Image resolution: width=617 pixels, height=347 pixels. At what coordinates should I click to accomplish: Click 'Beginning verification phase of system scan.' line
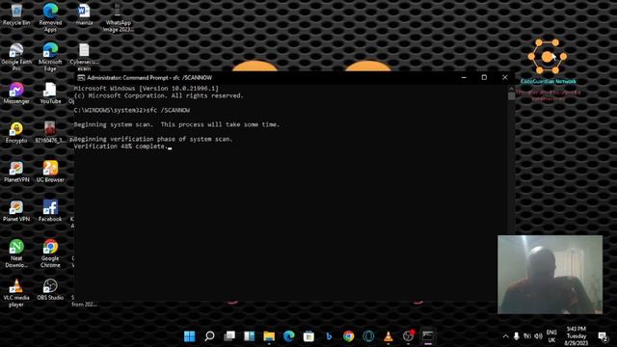pos(153,139)
